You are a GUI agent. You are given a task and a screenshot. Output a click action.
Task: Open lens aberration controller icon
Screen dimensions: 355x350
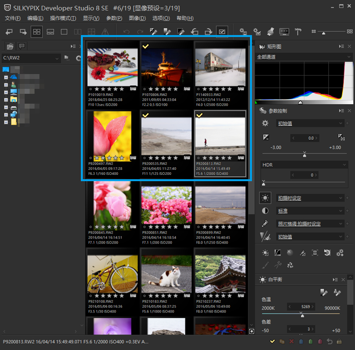tap(315, 253)
